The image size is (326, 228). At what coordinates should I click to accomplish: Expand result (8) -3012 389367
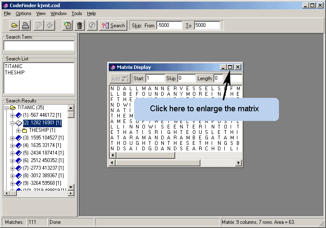[x=12, y=176]
